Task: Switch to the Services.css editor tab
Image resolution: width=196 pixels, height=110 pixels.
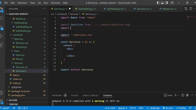Action: (142, 9)
